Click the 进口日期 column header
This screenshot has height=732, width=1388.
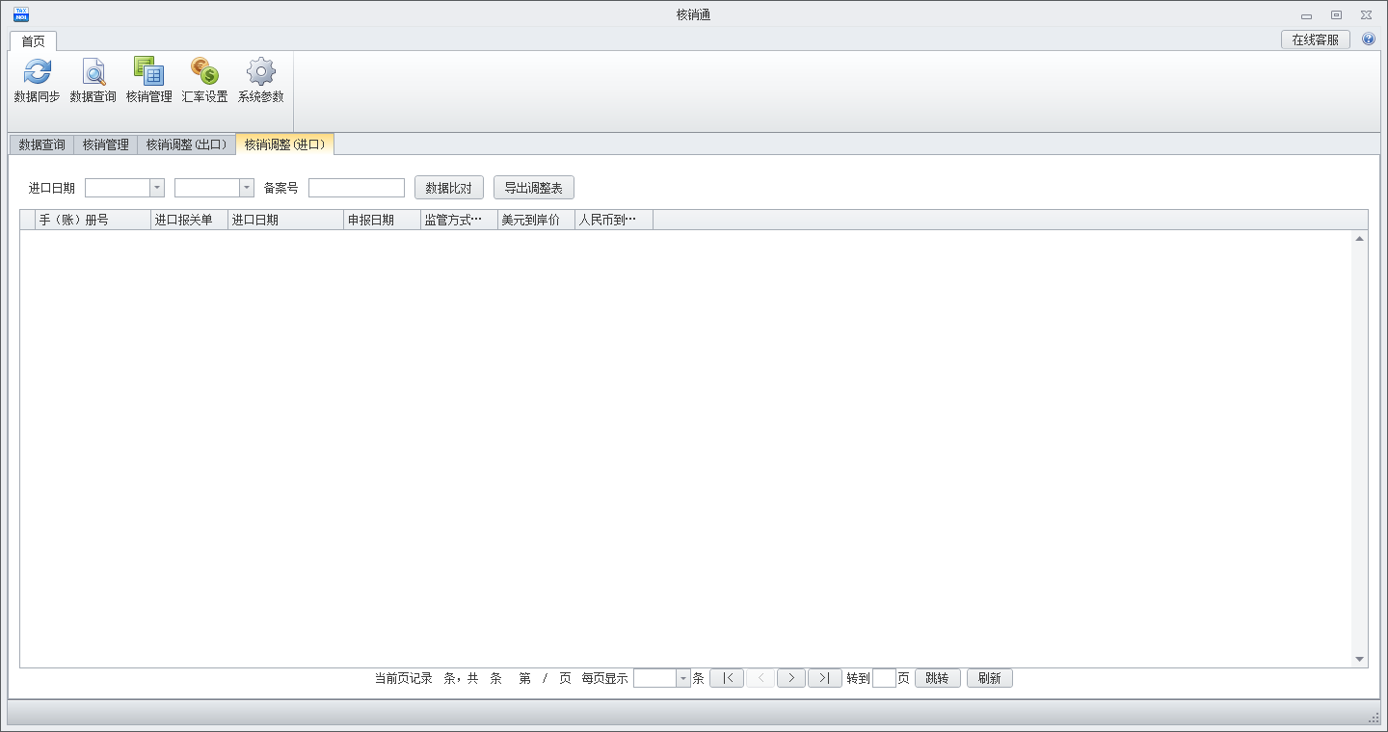click(286, 220)
